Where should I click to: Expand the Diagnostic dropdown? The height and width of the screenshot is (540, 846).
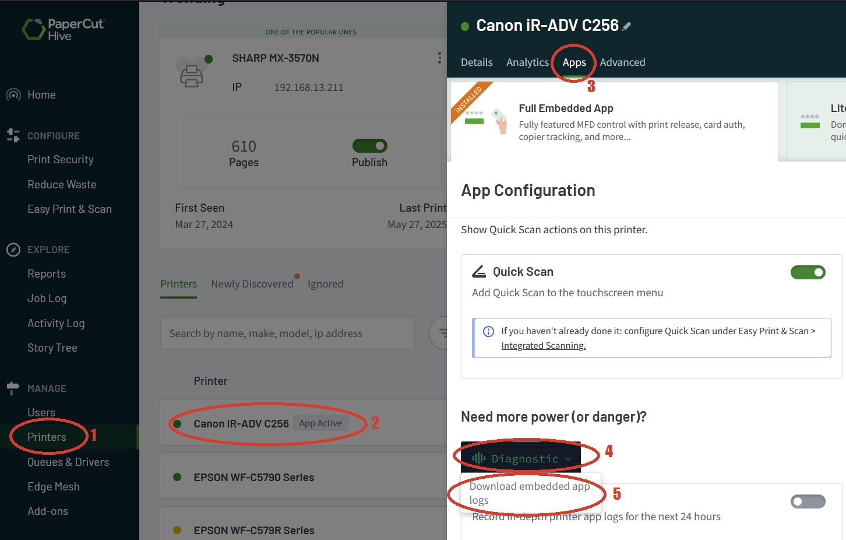[x=521, y=458]
